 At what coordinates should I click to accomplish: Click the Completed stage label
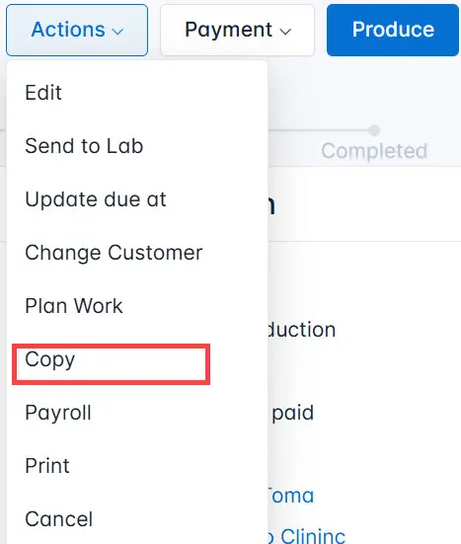pyautogui.click(x=374, y=151)
